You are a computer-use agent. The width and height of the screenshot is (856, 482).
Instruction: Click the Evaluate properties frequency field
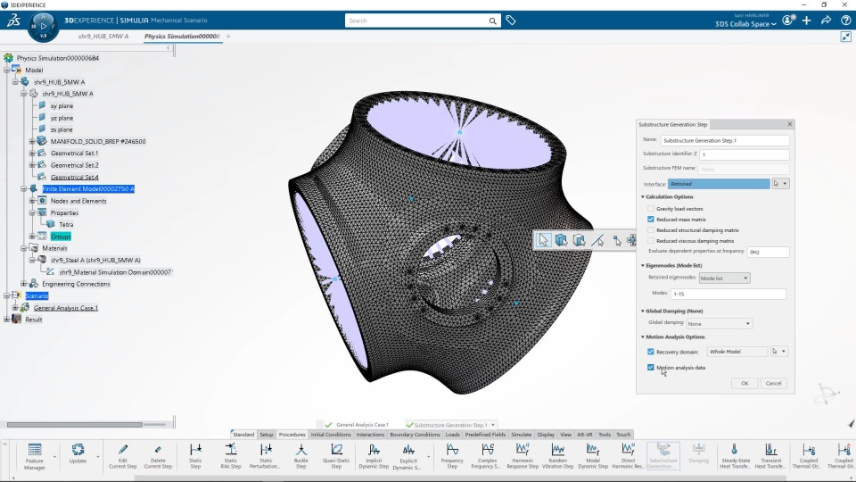pyautogui.click(x=768, y=252)
